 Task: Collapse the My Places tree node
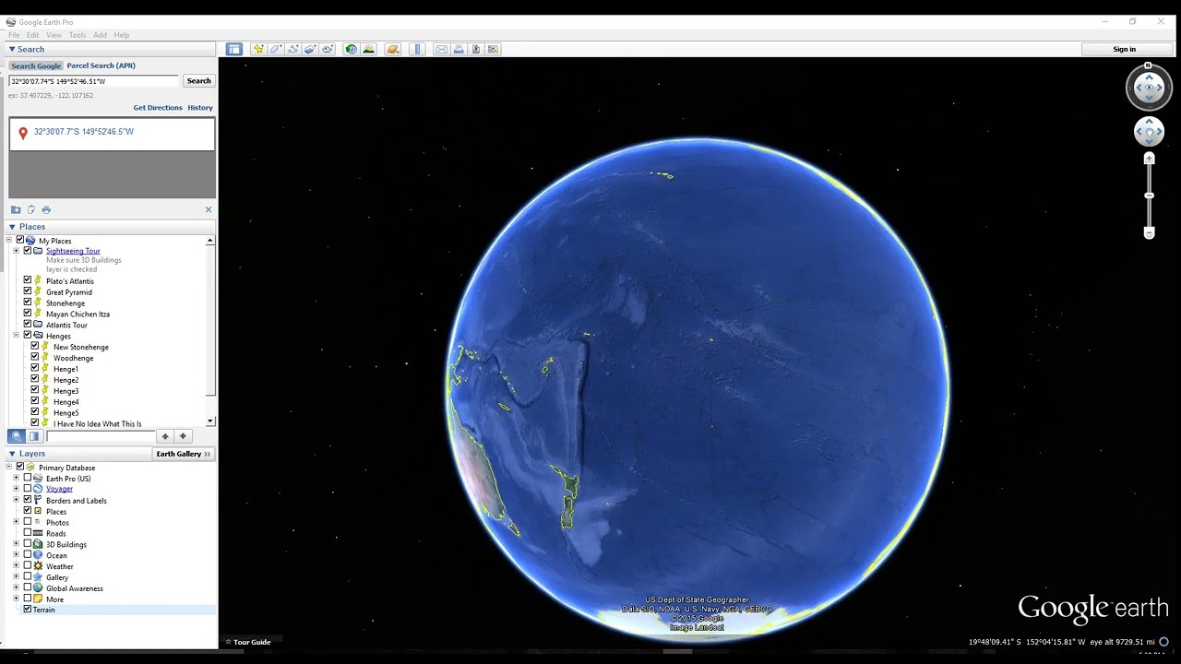pos(8,240)
